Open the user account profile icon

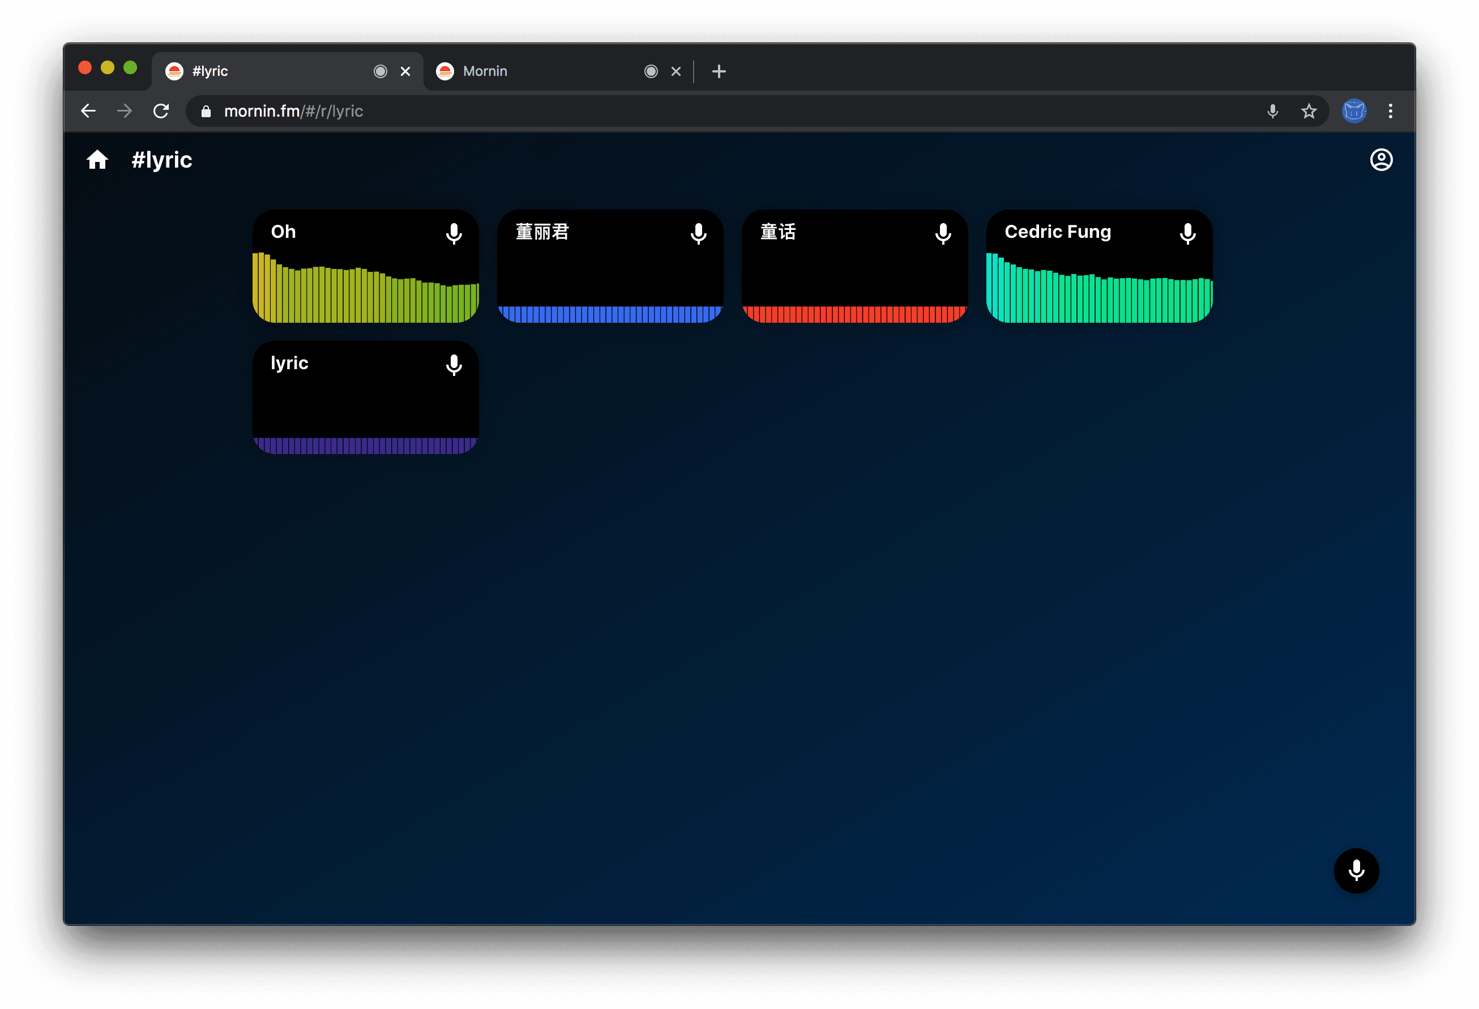pyautogui.click(x=1381, y=160)
